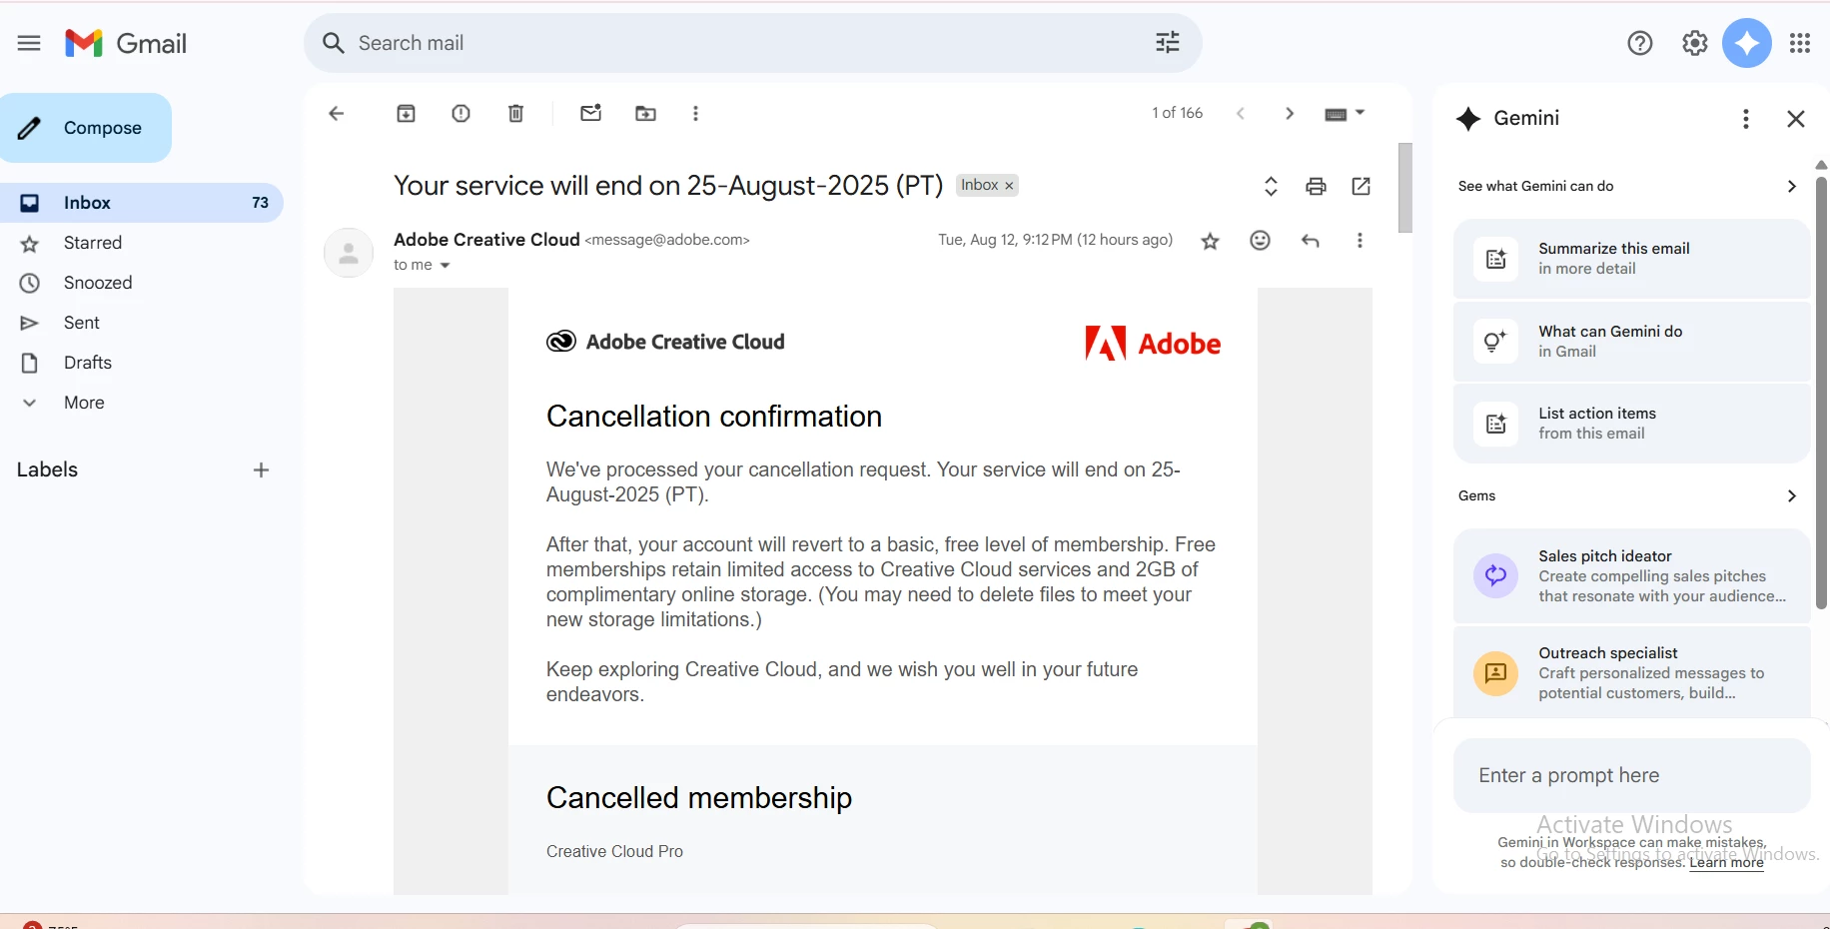Click the 'Creative Cloud Pro' text
Viewport: 1830px width, 929px height.
(614, 852)
